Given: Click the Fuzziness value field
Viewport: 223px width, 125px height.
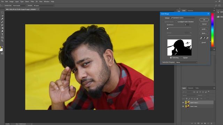Looking at the screenshot, I should click(x=187, y=25).
